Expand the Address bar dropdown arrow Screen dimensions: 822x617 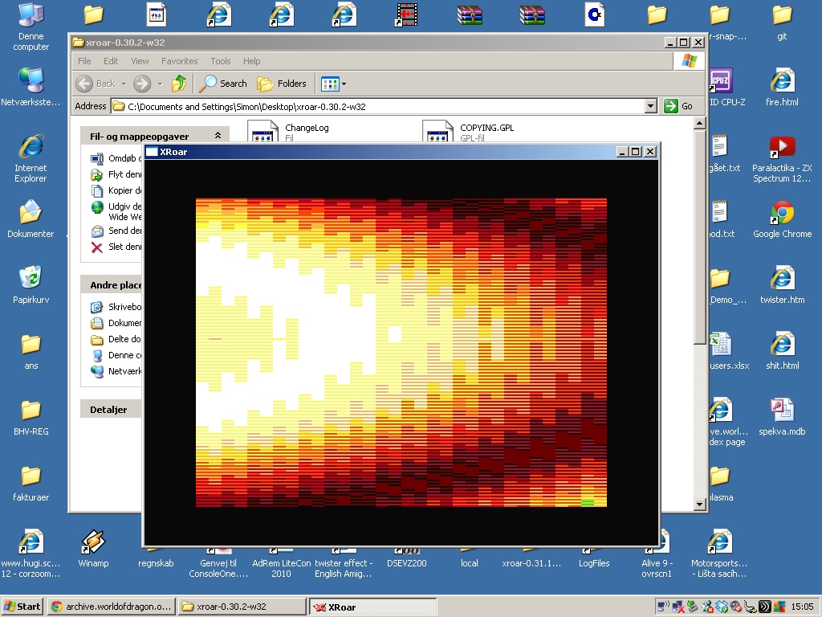pyautogui.click(x=650, y=106)
